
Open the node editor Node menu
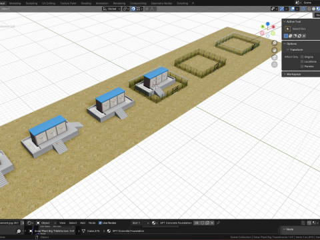92,223
